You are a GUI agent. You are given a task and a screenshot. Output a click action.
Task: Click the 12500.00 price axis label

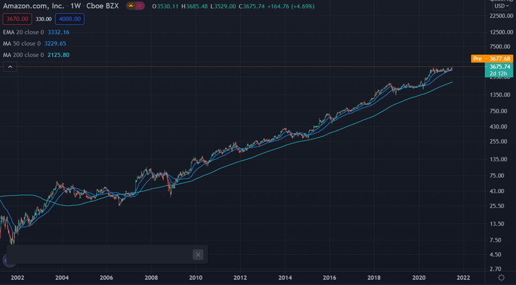pos(499,32)
